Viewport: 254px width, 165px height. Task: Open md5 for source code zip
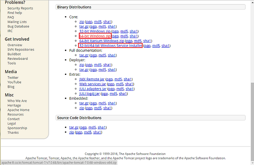(87, 132)
